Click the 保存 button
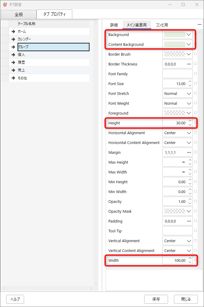Viewport: 204px width, 307px height. pos(156,299)
